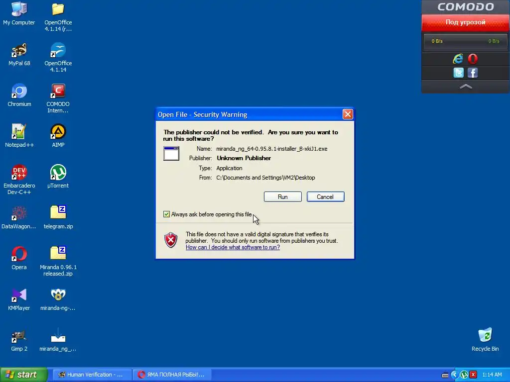The height and width of the screenshot is (382, 510).
Task: Click the From path C:\Documents and Settings\VM2\Desktop
Action: (x=265, y=178)
